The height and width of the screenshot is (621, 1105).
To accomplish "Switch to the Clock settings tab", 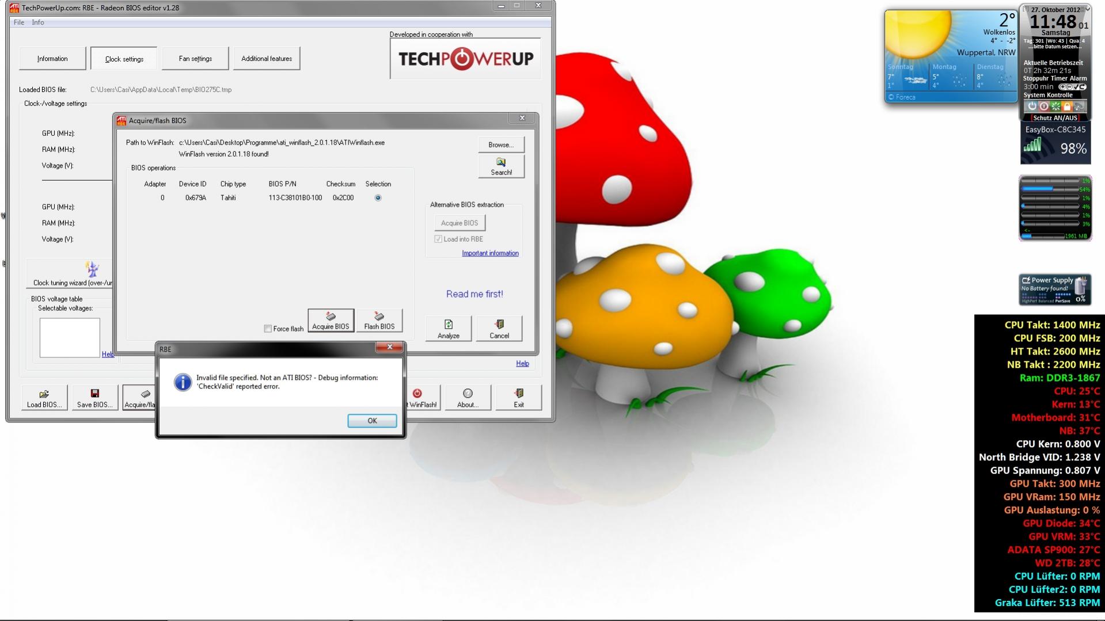I will pyautogui.click(x=124, y=59).
